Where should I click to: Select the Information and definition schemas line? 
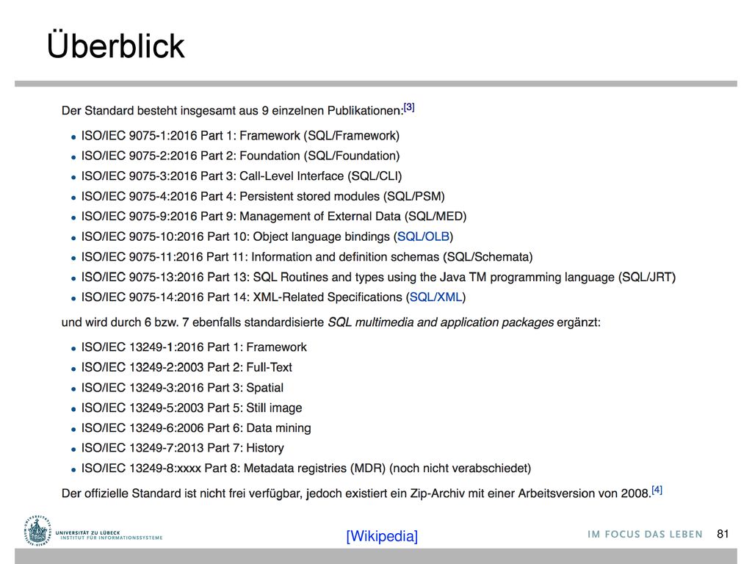click(307, 256)
